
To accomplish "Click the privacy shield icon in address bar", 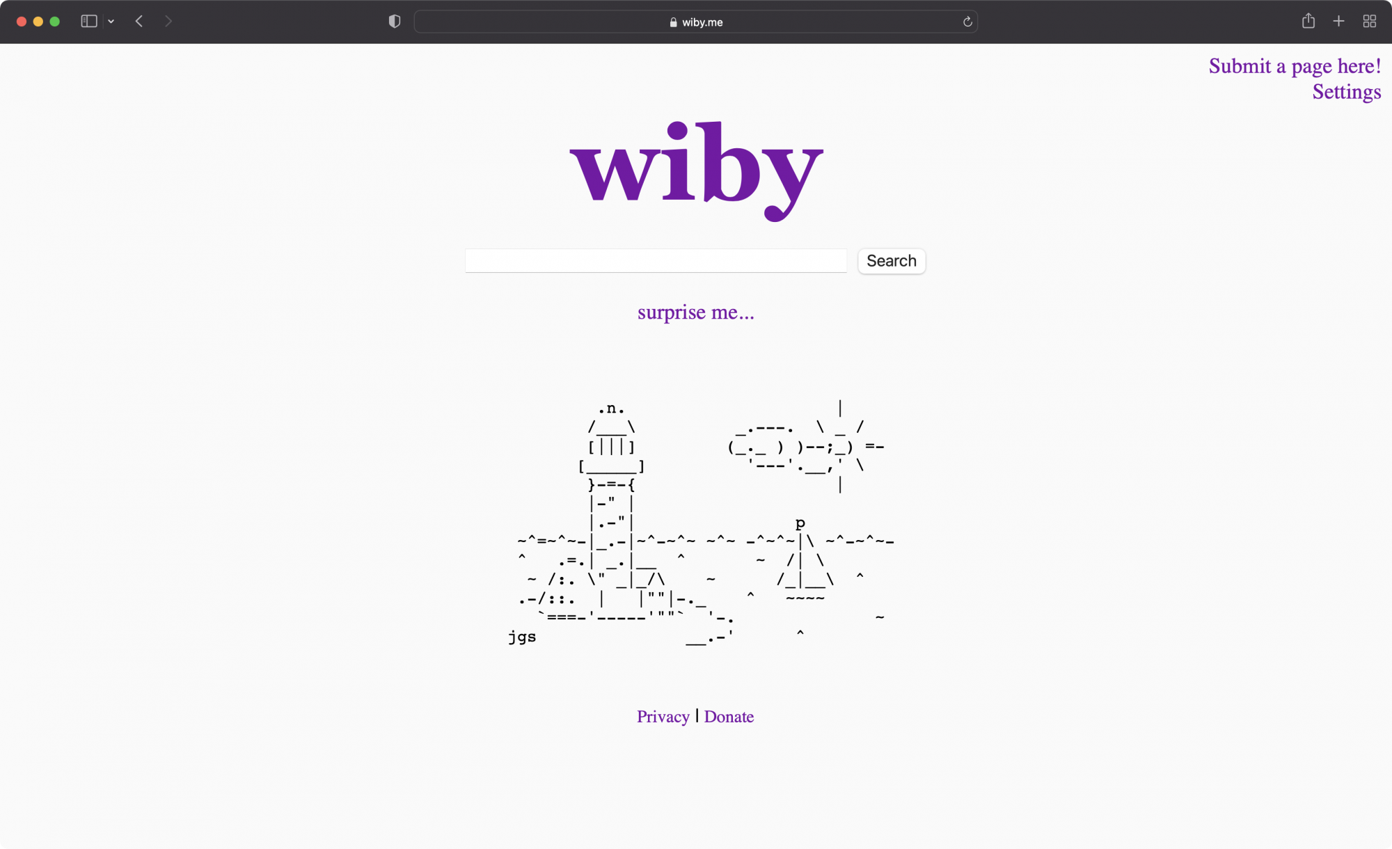I will coord(394,22).
